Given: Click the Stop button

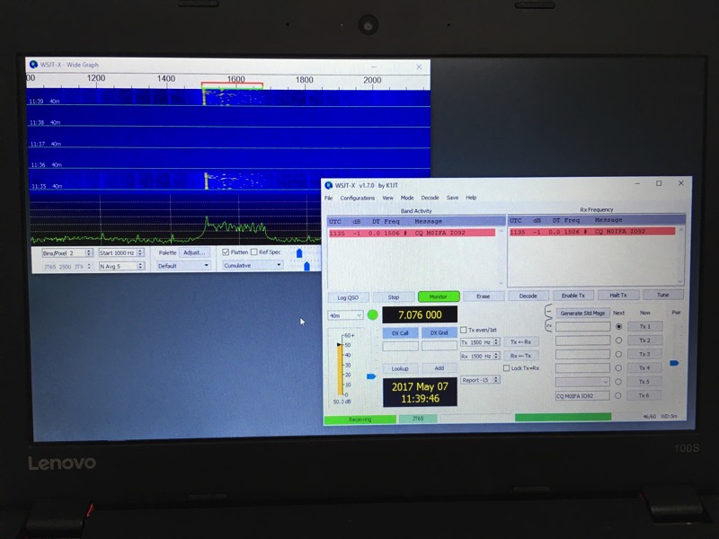Looking at the screenshot, I should pos(394,297).
